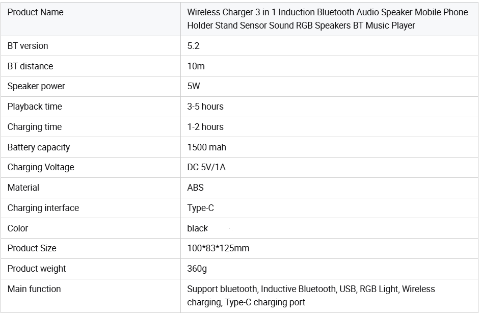
Task: Click the 3-5 hours playback value
Action: [205, 107]
